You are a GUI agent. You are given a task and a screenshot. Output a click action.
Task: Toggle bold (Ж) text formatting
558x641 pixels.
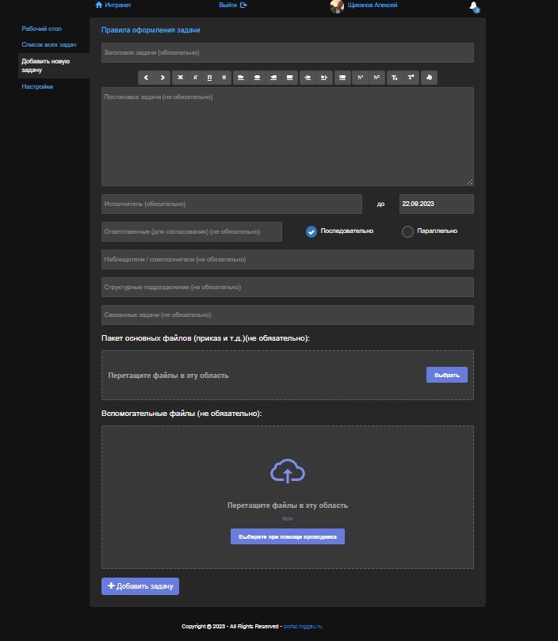(x=180, y=78)
